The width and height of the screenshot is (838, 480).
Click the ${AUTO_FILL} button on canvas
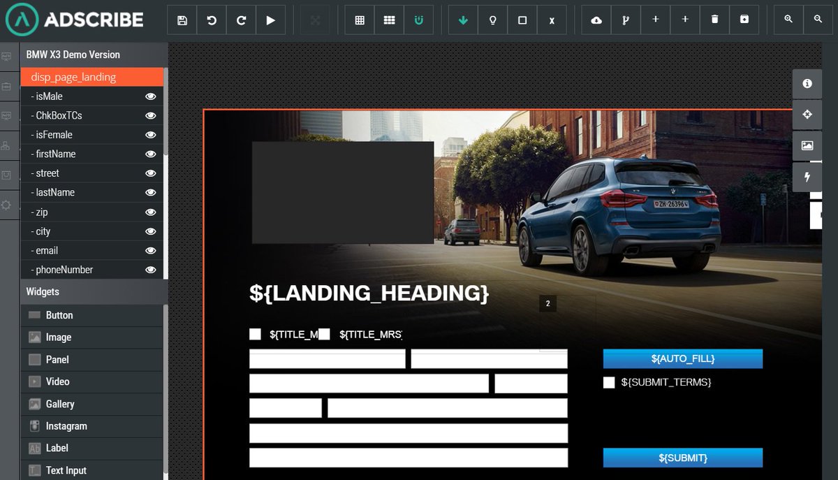683,358
